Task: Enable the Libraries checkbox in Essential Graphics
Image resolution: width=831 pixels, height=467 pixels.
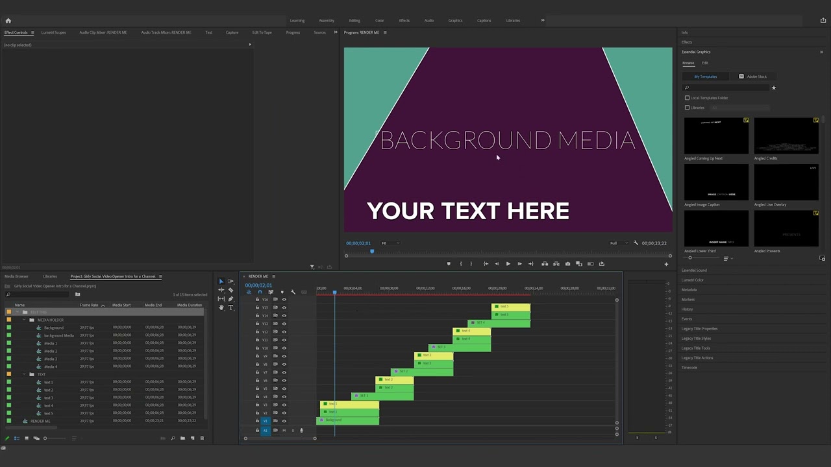Action: point(688,108)
